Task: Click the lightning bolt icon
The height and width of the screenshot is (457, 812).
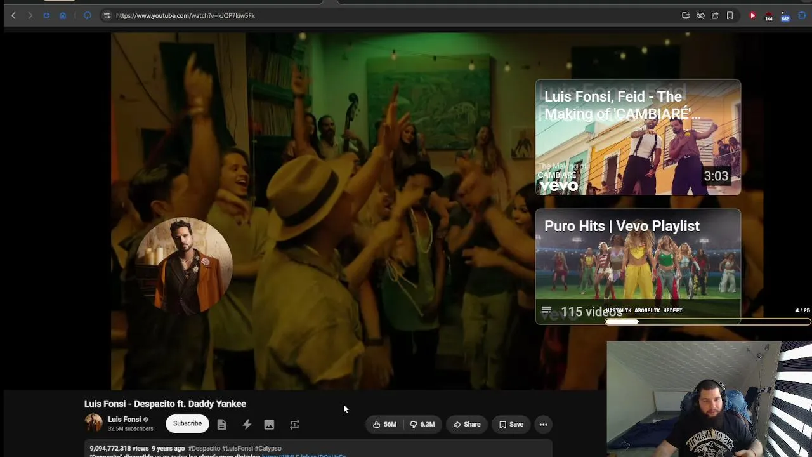Action: [247, 425]
